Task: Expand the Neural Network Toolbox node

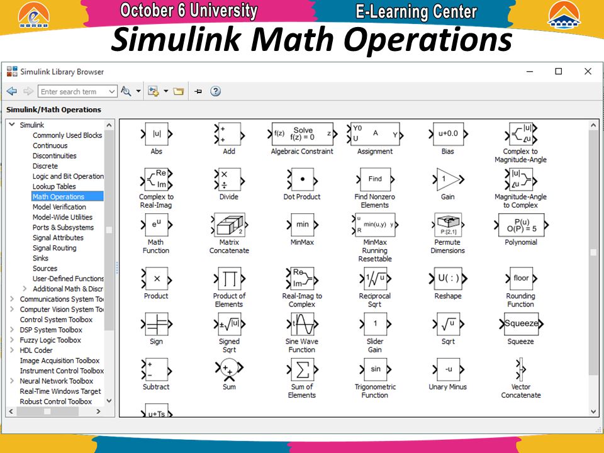Action: point(12,381)
